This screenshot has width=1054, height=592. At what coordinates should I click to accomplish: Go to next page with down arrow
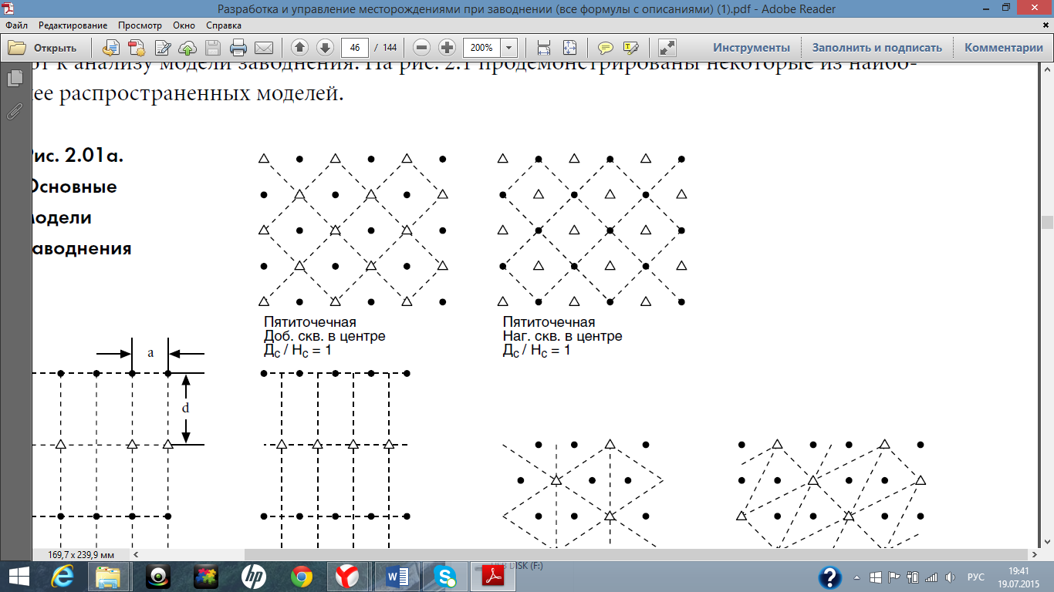(x=325, y=48)
